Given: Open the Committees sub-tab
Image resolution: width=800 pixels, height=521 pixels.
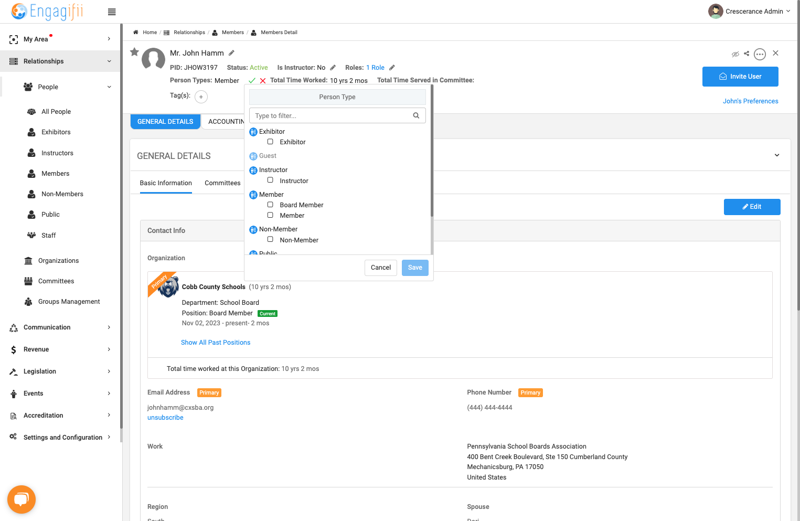Looking at the screenshot, I should pos(222,183).
